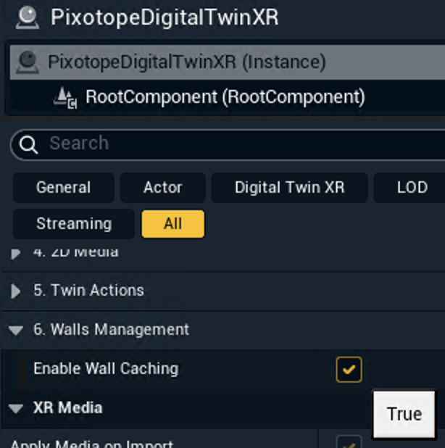Screen dimensions: 445x448
Task: Click the Enable Wall Caching label
Action: click(106, 368)
